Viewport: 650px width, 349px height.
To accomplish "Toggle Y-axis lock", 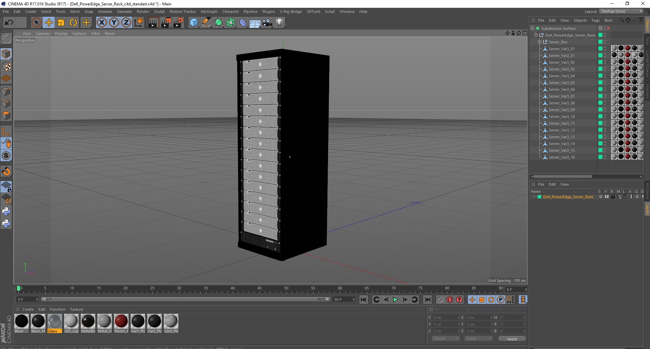I will tap(114, 23).
